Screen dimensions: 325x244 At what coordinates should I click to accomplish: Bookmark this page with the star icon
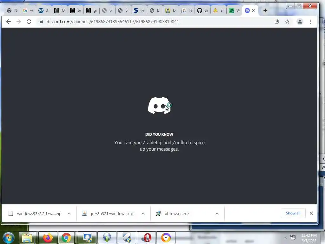(287, 22)
